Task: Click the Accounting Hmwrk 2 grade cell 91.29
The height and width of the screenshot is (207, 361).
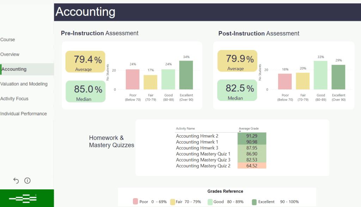Action: [x=252, y=136]
